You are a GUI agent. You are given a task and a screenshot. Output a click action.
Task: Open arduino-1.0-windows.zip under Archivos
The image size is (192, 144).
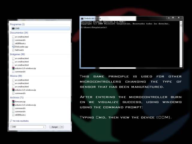24,105
